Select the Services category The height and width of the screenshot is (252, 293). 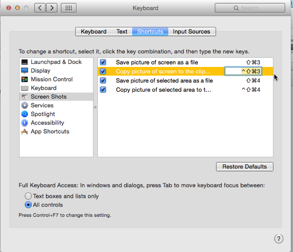click(x=56, y=105)
